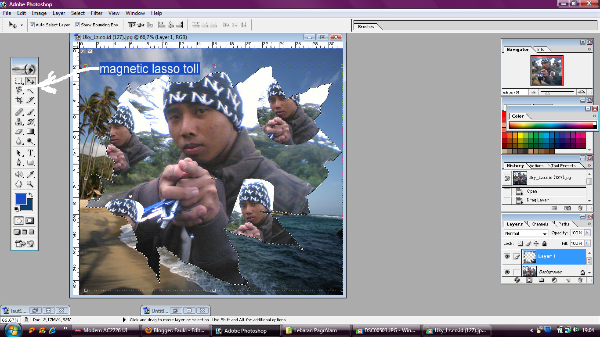Image resolution: width=600 pixels, height=337 pixels.
Task: Reset default foreground and background colors
Action: click(x=17, y=209)
